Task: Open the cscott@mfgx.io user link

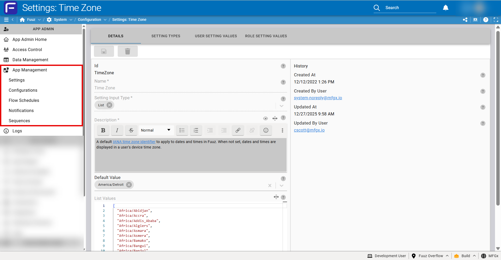Action: 309,130
